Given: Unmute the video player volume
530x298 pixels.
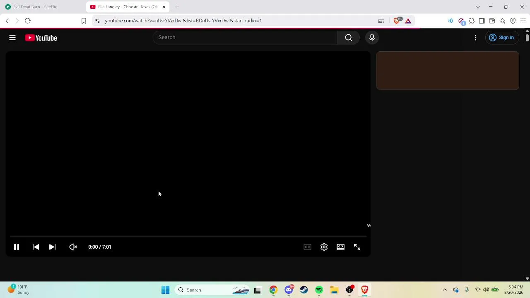Looking at the screenshot, I should (73, 247).
